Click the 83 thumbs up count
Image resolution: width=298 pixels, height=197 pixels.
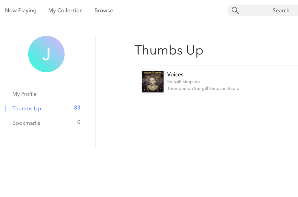coord(77,108)
